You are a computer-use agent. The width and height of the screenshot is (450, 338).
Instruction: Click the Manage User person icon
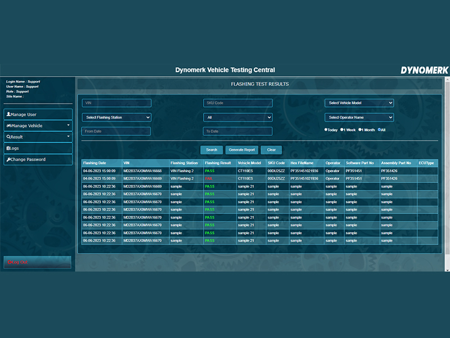pos(8,114)
